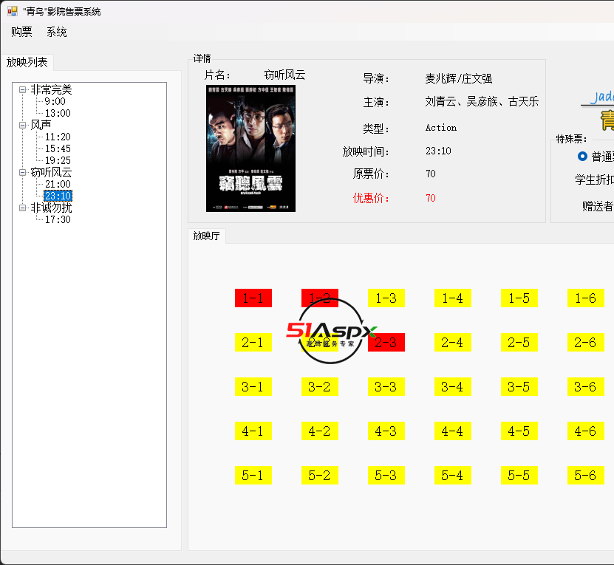Open the 系统 menu
Viewport: 614px width, 565px height.
click(x=57, y=32)
